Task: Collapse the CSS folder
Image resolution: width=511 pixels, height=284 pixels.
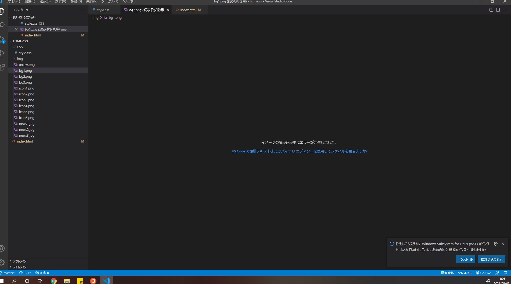Action: tap(14, 47)
